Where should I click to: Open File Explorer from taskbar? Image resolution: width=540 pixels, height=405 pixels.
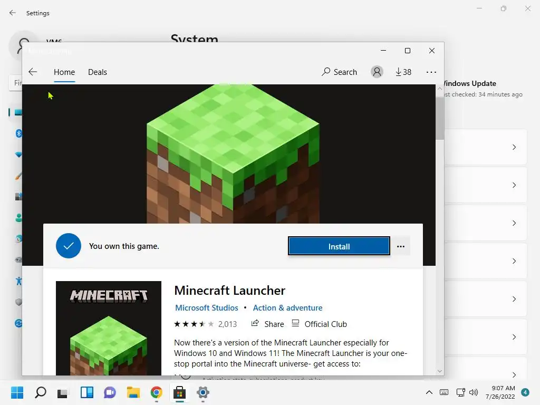(x=133, y=392)
